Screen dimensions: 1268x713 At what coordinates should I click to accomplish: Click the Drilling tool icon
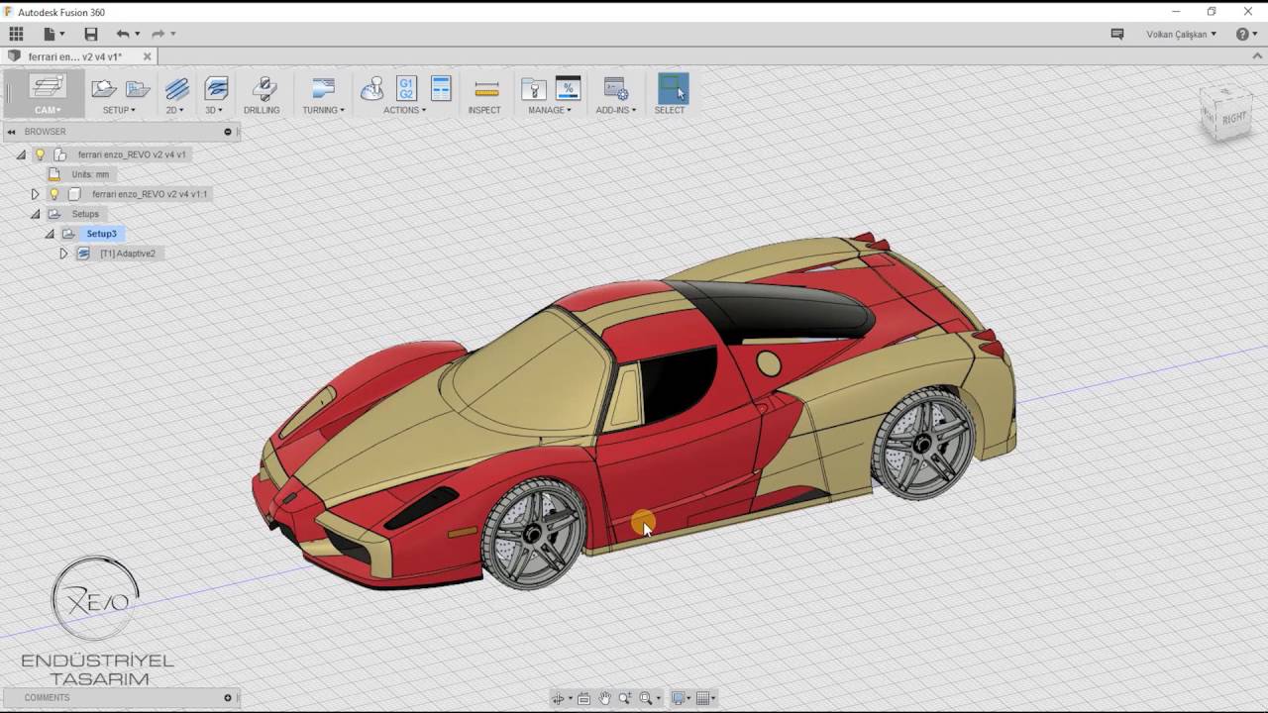(x=264, y=88)
